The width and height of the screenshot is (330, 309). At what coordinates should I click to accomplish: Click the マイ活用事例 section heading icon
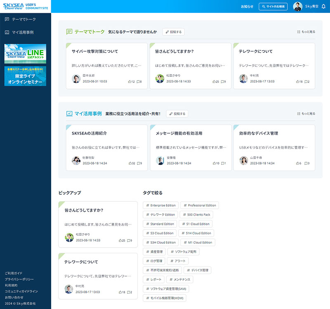point(69,114)
